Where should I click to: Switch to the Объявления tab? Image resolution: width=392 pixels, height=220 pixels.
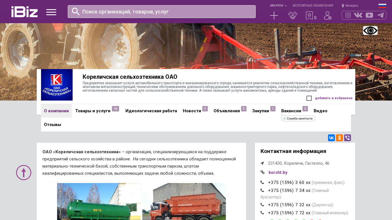point(227,111)
